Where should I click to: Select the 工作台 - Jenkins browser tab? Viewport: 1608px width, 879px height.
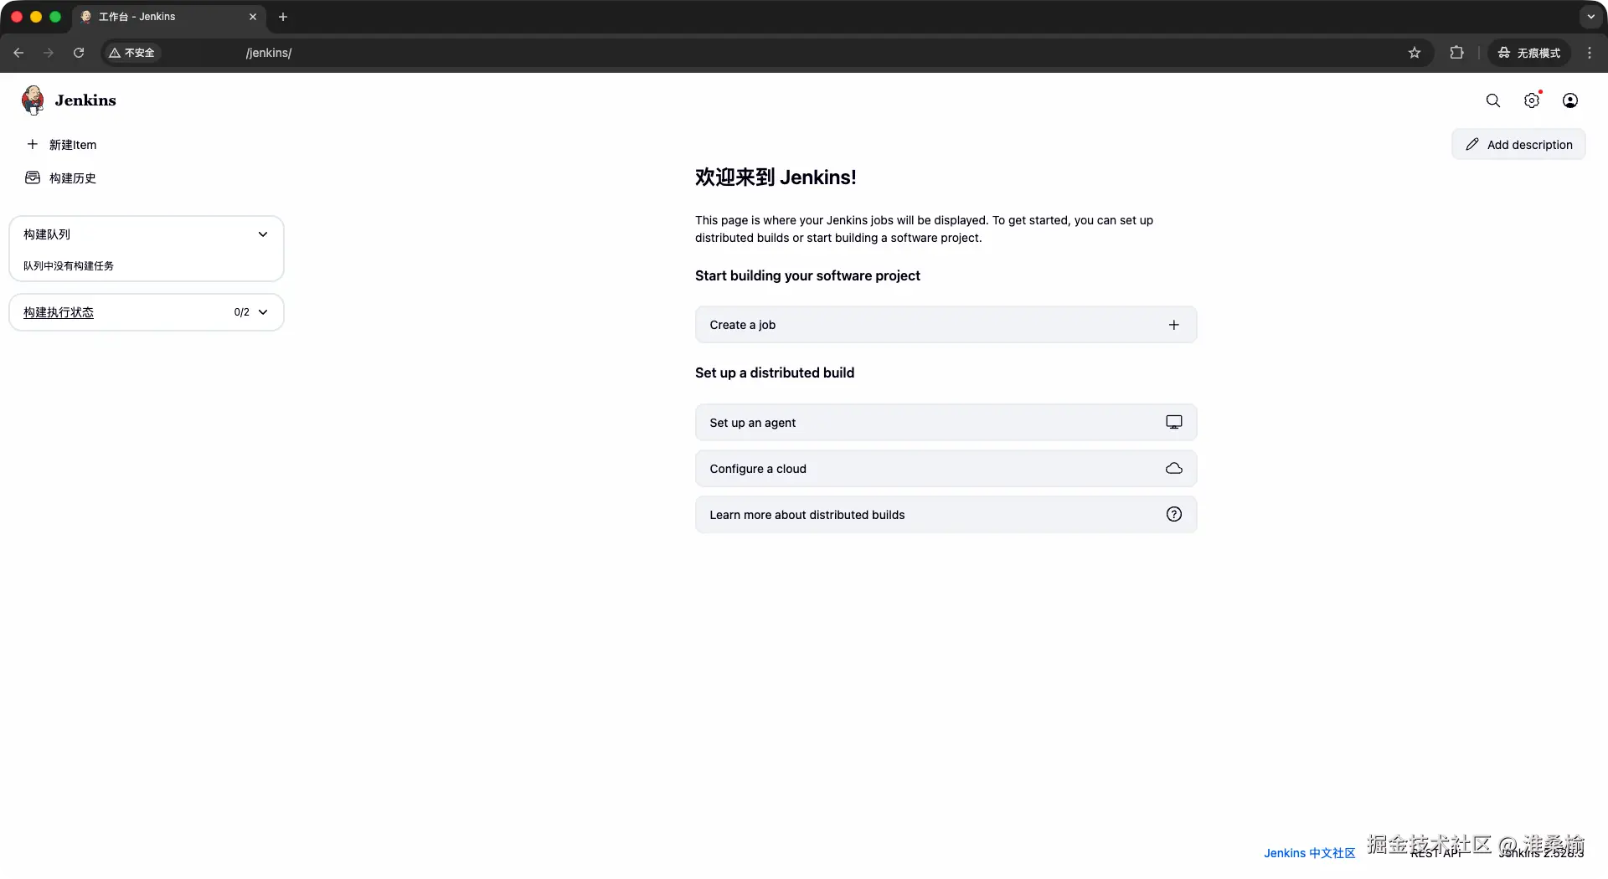(169, 17)
